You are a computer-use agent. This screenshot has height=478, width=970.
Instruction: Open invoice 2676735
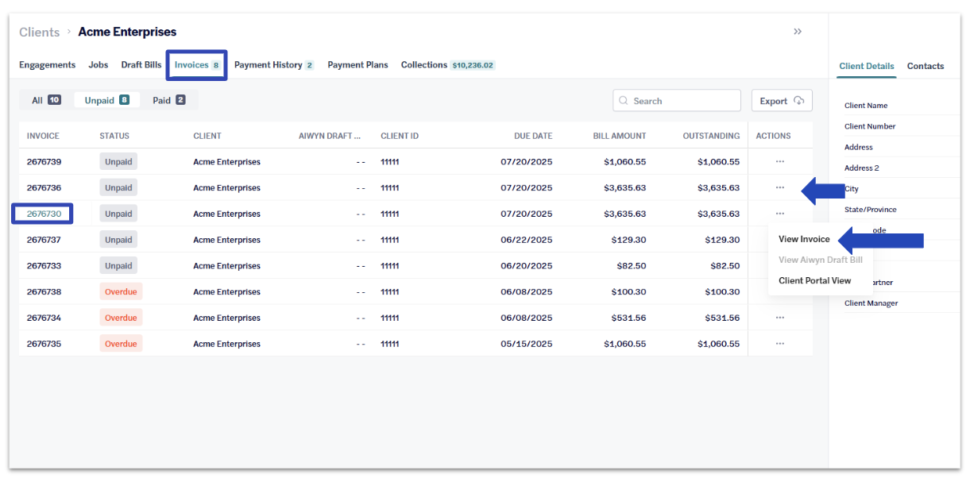click(44, 344)
